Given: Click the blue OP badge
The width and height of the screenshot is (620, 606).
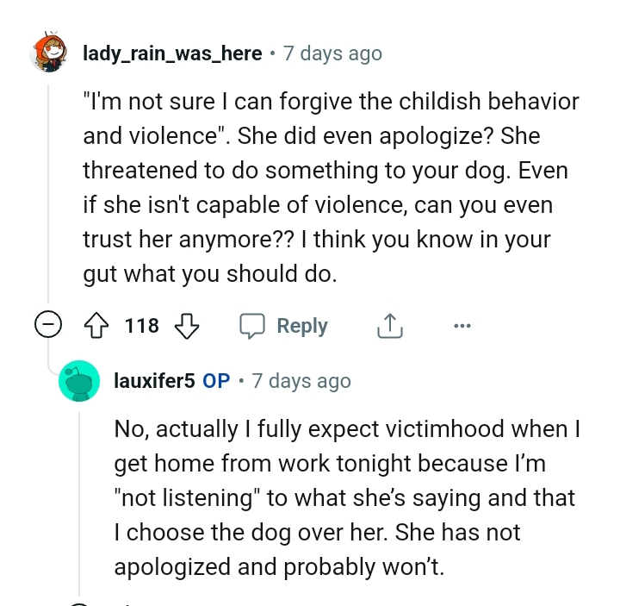Looking at the screenshot, I should (216, 380).
